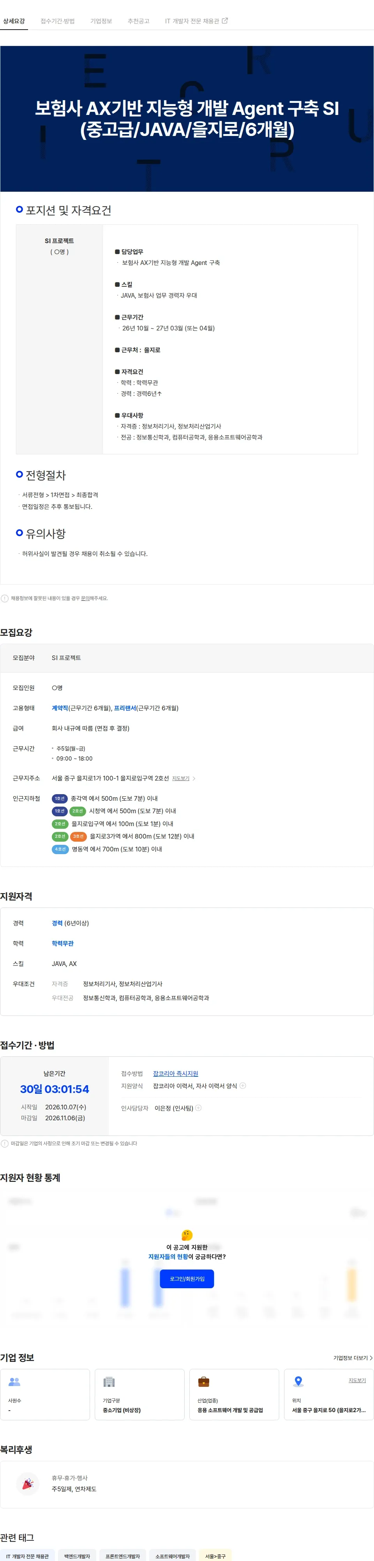Open 지도보기 next to 근무지주소
Viewport: 374px width, 1561px height.
click(x=181, y=778)
